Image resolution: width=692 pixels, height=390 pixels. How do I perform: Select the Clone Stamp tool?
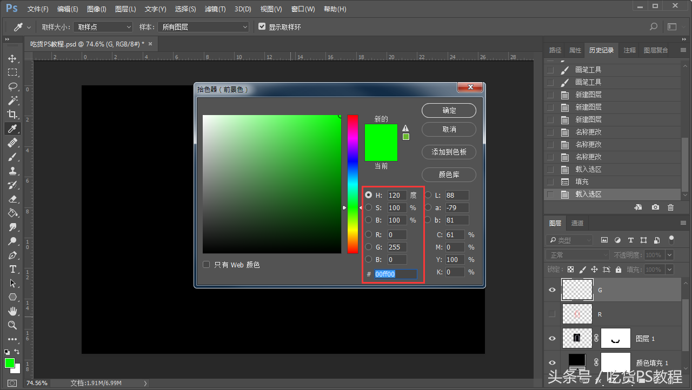click(x=12, y=171)
